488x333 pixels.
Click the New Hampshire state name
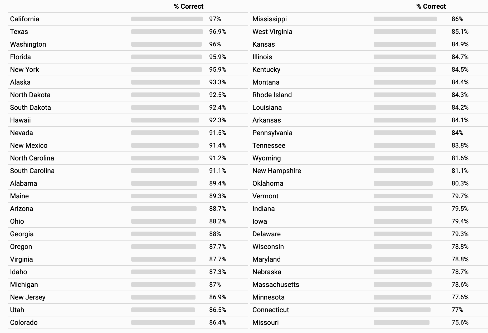pyautogui.click(x=277, y=171)
